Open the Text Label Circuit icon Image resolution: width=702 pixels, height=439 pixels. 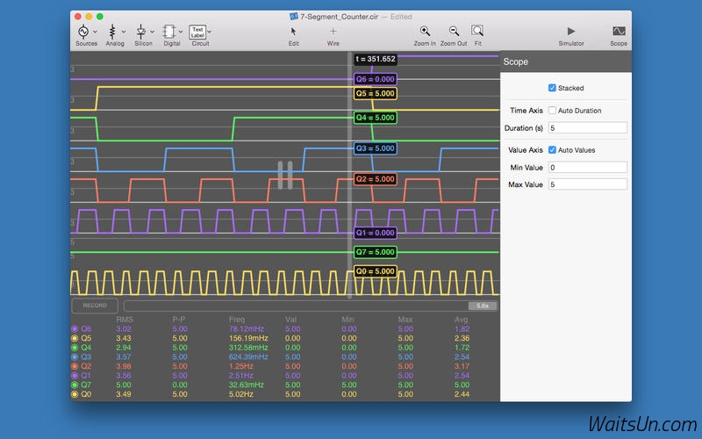point(197,32)
